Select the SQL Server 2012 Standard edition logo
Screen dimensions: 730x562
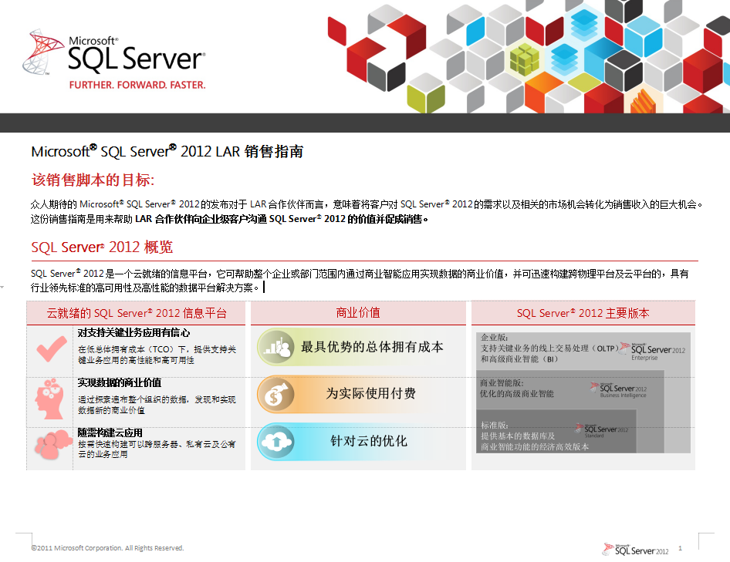click(602, 431)
